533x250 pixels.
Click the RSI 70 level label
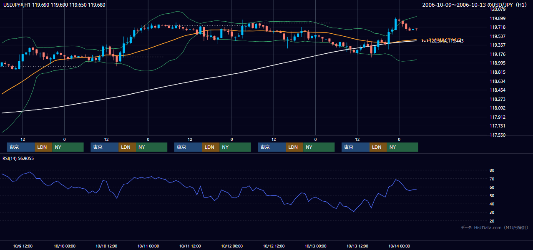492,179
